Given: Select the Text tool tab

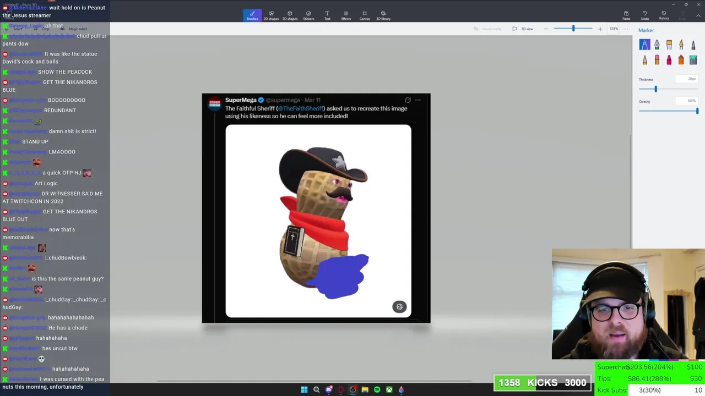Looking at the screenshot, I should 327,15.
